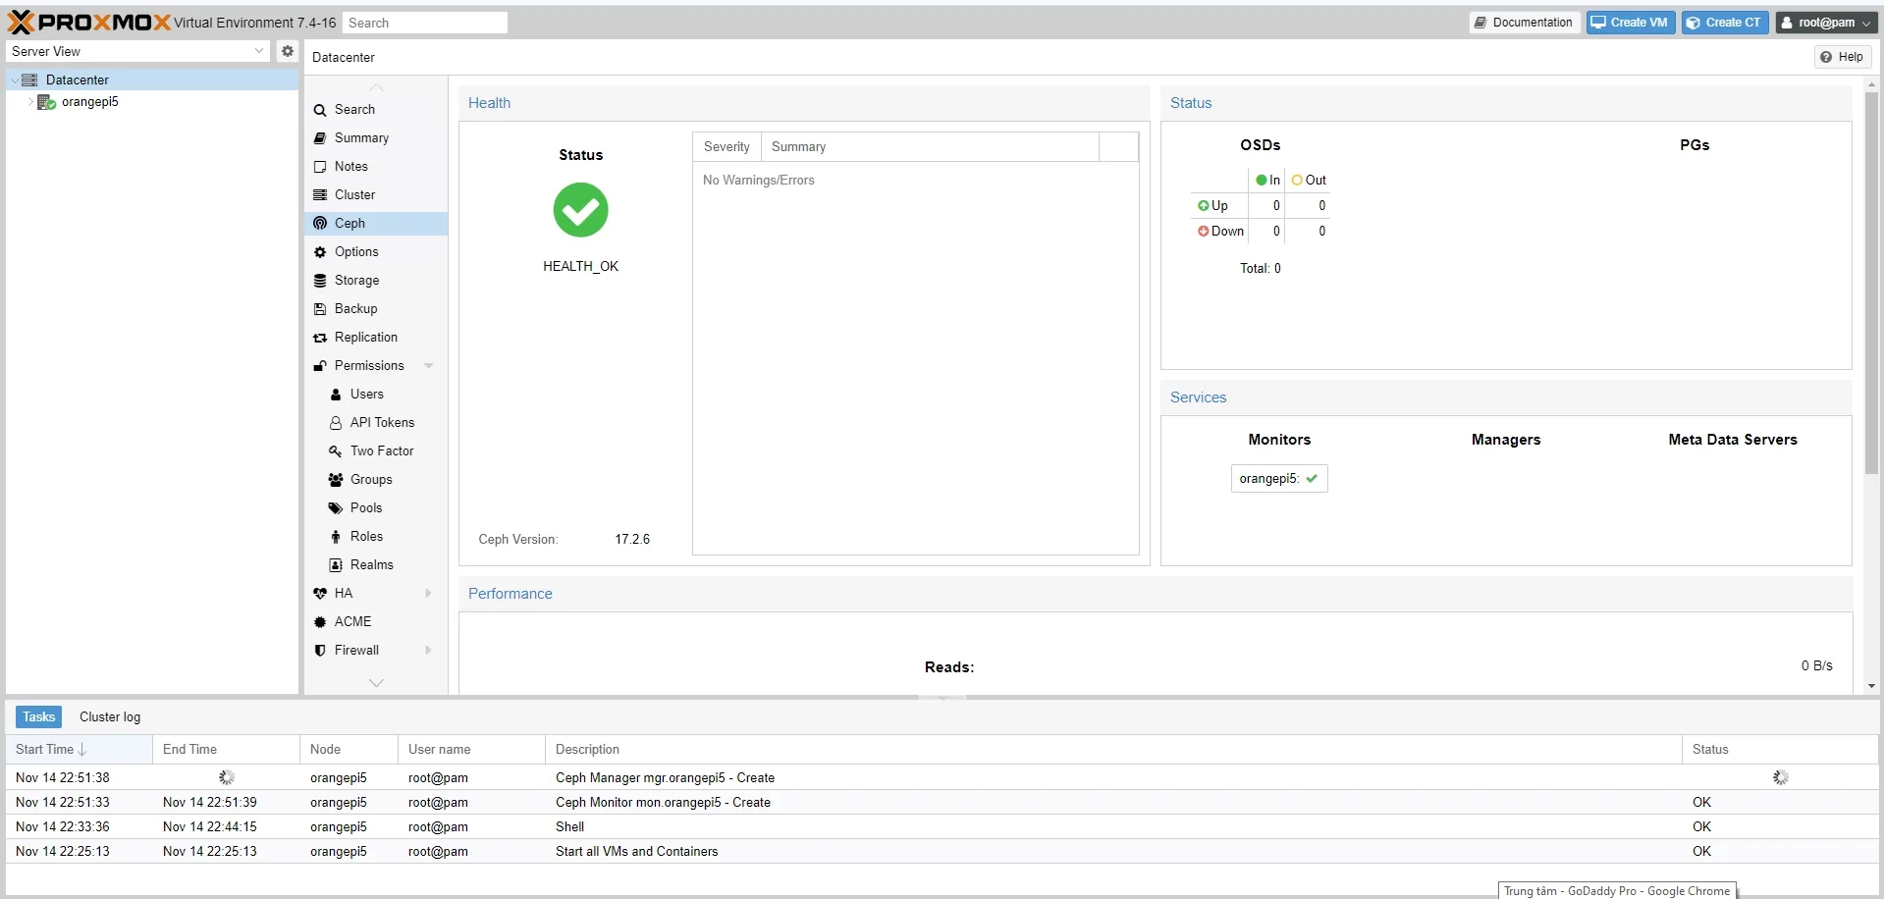Image resolution: width=1884 pixels, height=899 pixels.
Task: Click the Description column header
Action: [1113, 750]
